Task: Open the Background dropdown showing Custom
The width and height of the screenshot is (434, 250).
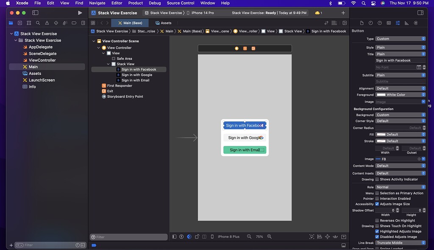Action: point(400,115)
